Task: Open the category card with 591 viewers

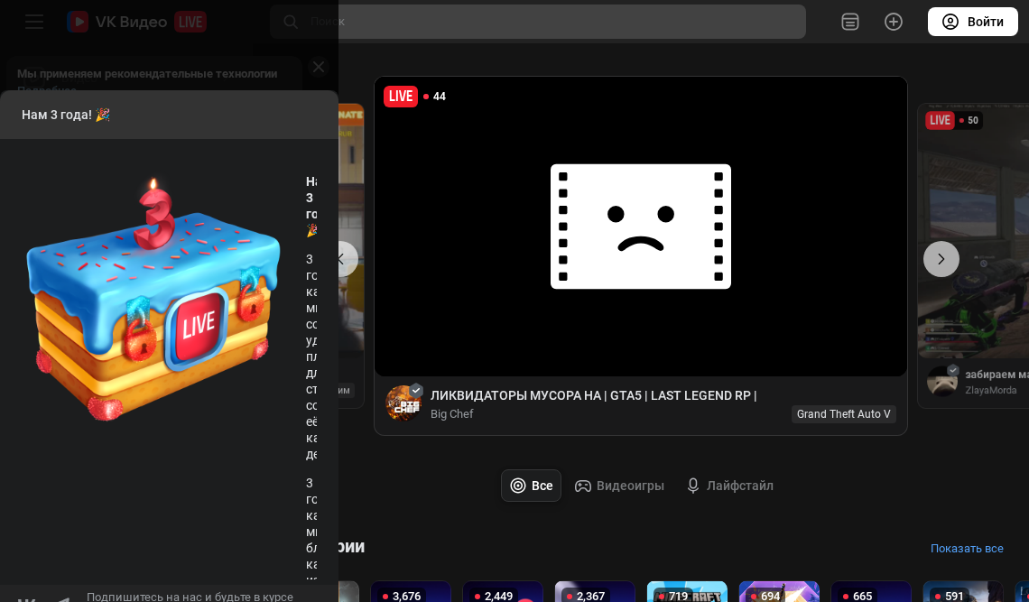Action: [x=963, y=591]
